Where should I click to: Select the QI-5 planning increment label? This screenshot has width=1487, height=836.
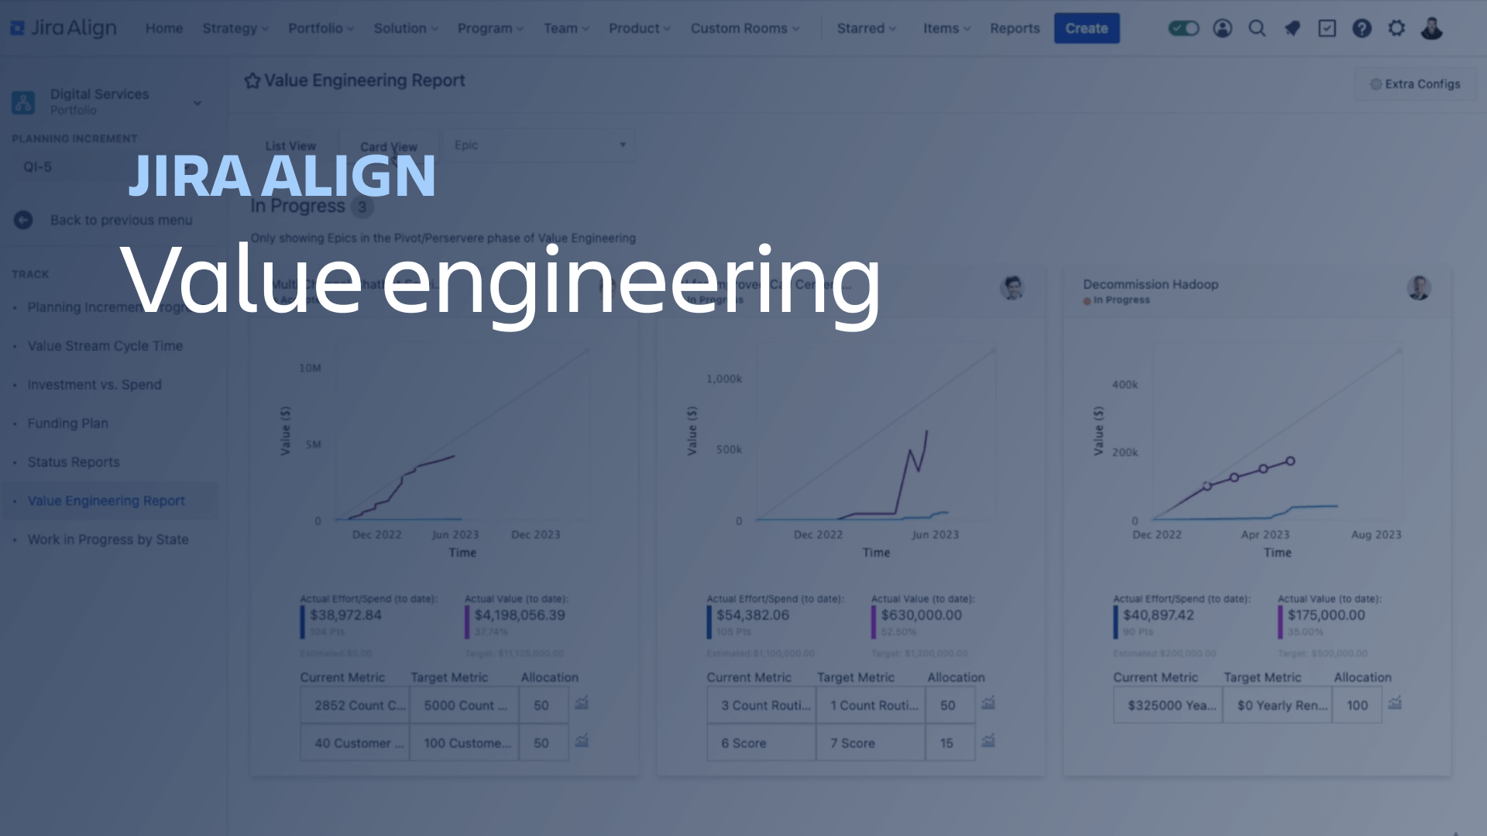click(36, 166)
